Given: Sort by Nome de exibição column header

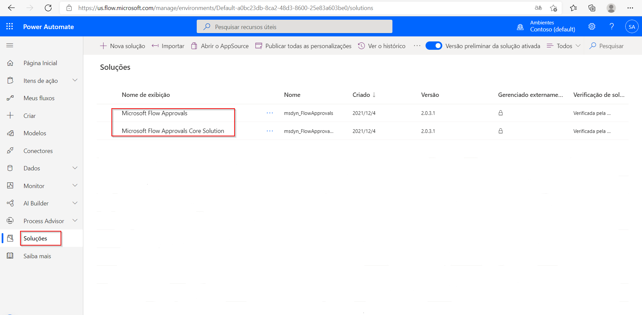Looking at the screenshot, I should click(146, 95).
